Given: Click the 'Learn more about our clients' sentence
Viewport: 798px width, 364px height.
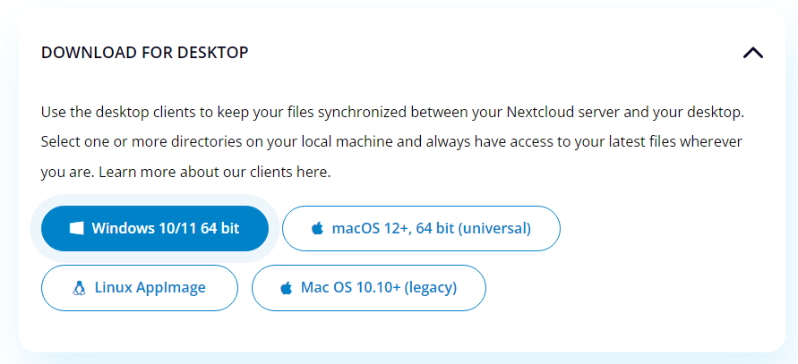Looking at the screenshot, I should (x=215, y=173).
